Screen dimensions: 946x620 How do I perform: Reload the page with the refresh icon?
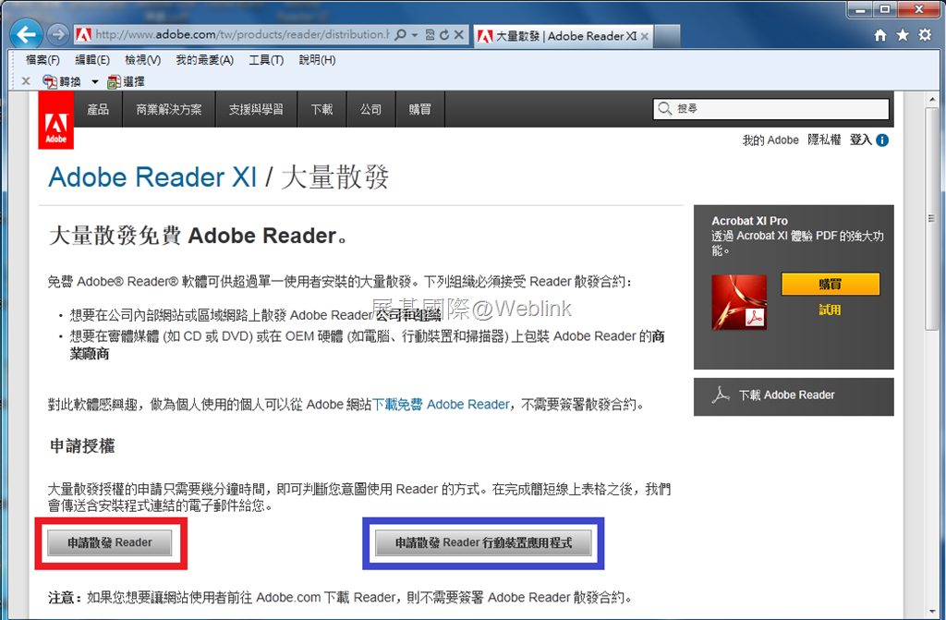point(444,35)
